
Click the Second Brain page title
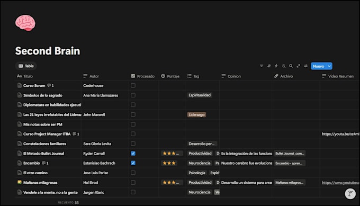click(x=48, y=51)
